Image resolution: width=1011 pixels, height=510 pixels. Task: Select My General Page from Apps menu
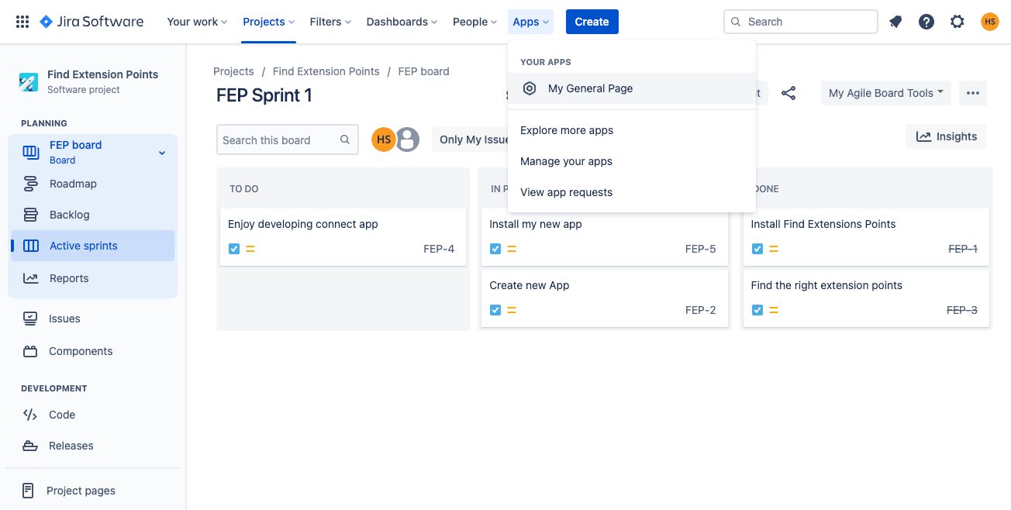[x=632, y=88]
